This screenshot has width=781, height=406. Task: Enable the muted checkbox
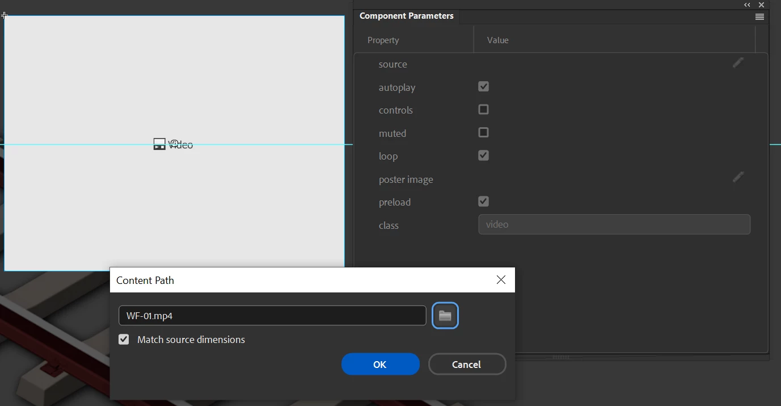tap(483, 132)
